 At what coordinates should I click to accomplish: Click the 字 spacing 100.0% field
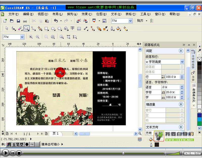(x=173, y=97)
